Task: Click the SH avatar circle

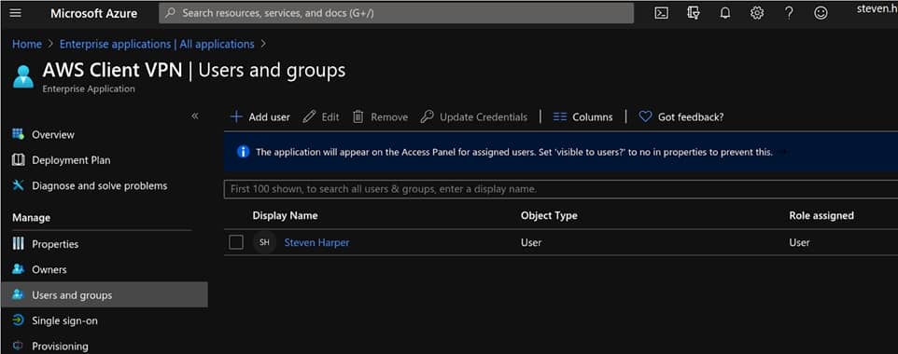Action: point(264,242)
